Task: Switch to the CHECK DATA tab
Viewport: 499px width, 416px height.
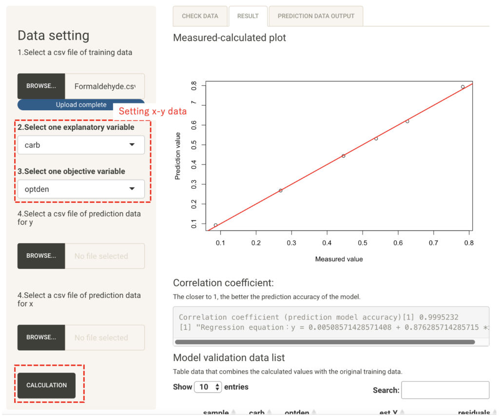Action: [200, 16]
